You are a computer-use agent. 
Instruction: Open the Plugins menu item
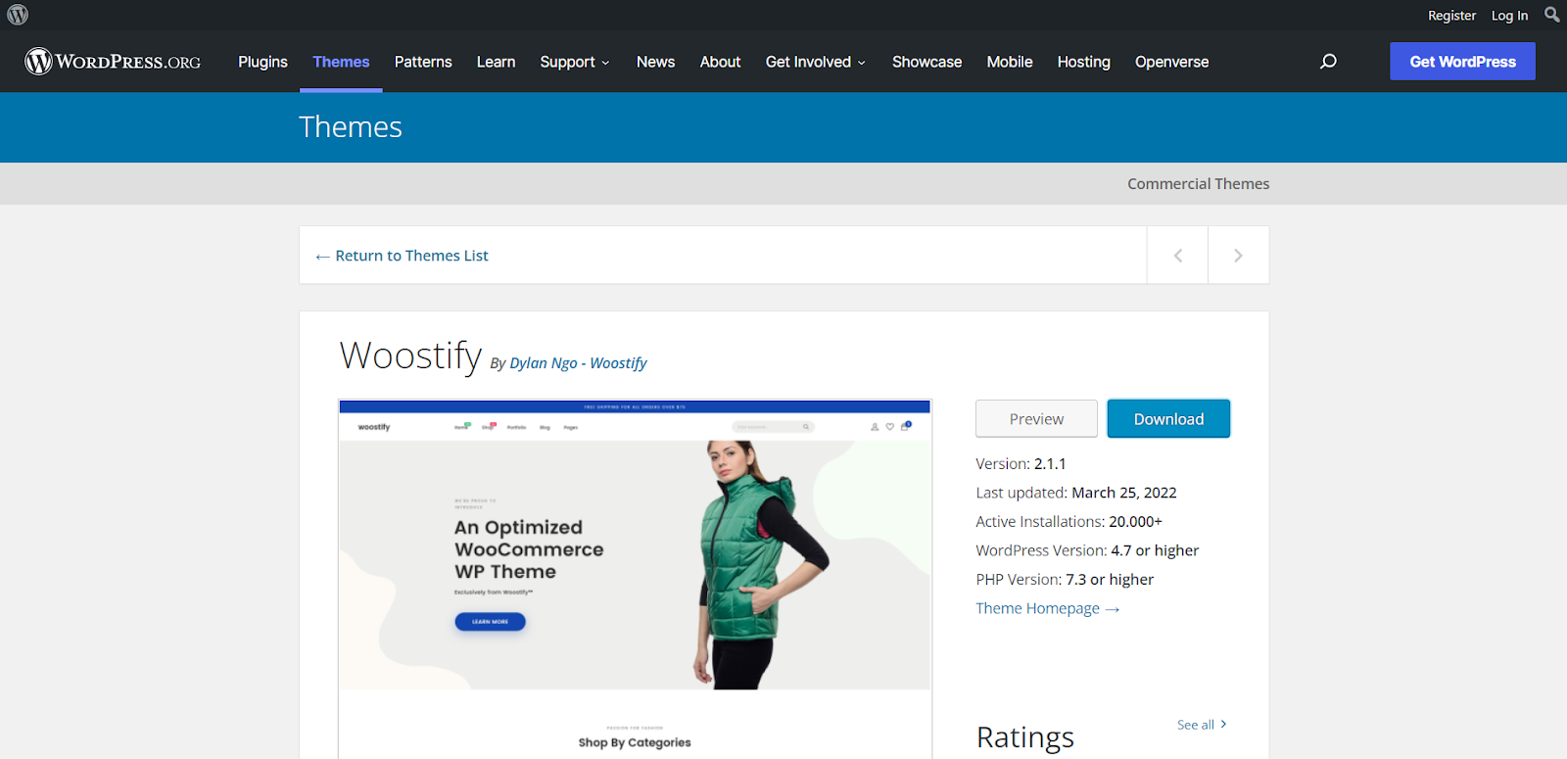pos(262,62)
